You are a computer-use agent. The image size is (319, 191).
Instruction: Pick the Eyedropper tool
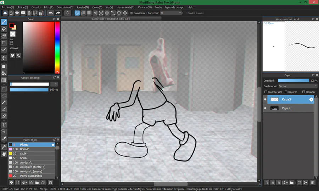click(4, 147)
